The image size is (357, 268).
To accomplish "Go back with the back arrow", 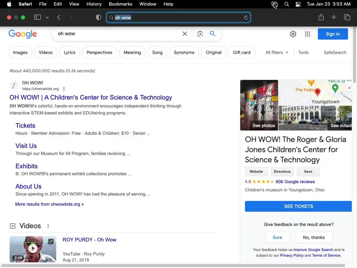I will [59, 17].
